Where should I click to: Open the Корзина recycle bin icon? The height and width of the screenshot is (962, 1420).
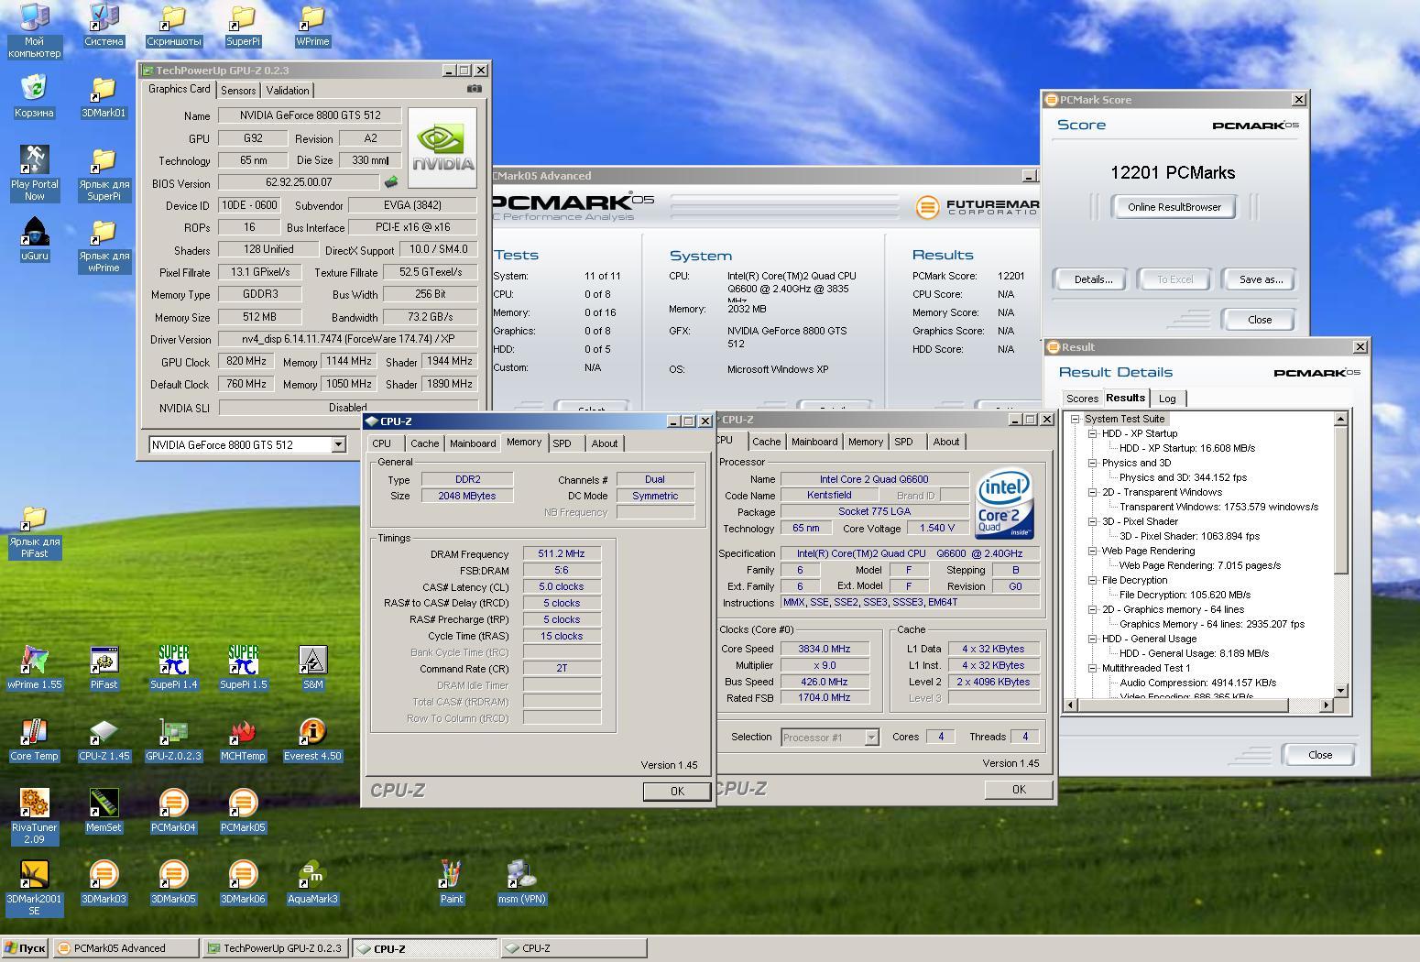34,97
